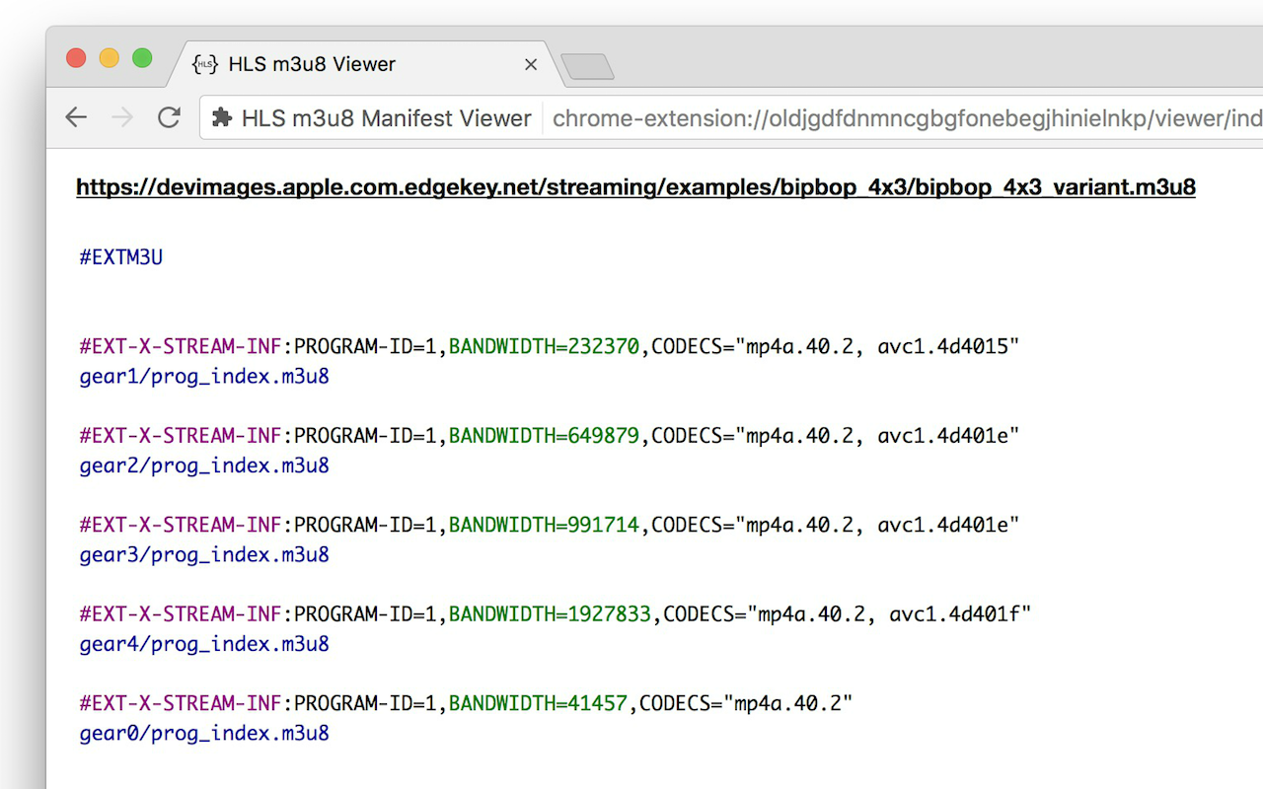
Task: Close the HLS m3u8 Viewer tab
Action: click(531, 64)
